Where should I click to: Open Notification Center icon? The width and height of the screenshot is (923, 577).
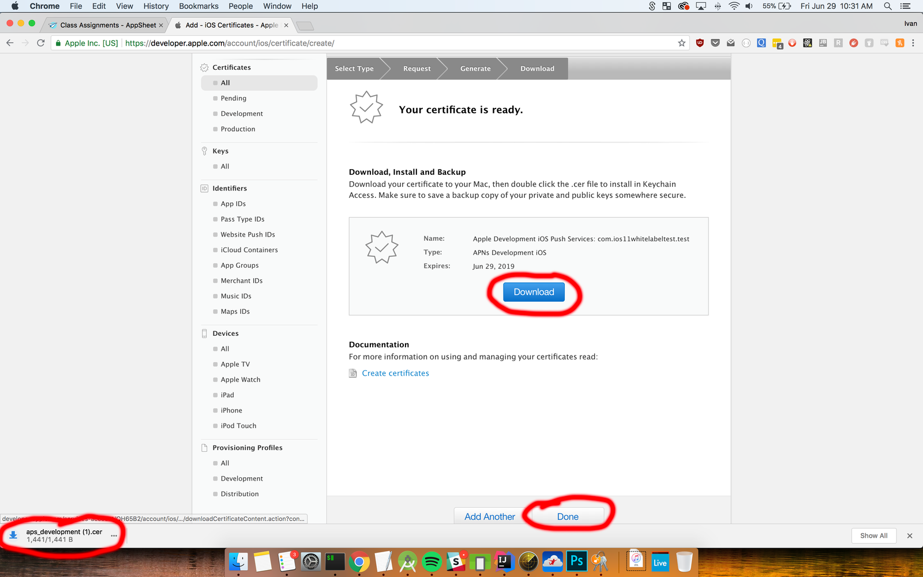pos(906,6)
